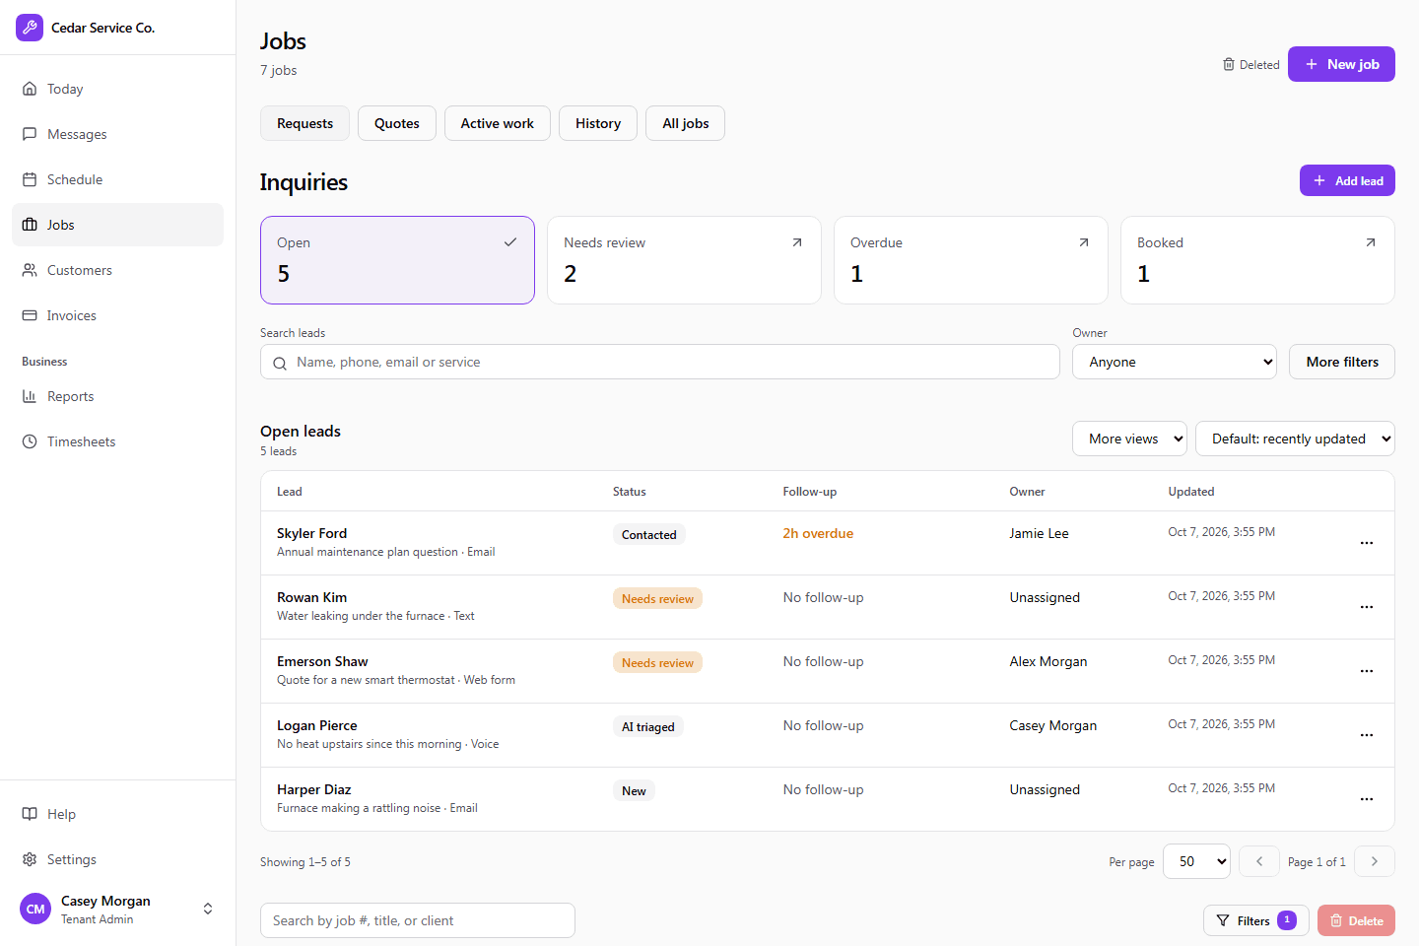The image size is (1419, 946).
Task: Switch to the All jobs tab
Action: [686, 123]
